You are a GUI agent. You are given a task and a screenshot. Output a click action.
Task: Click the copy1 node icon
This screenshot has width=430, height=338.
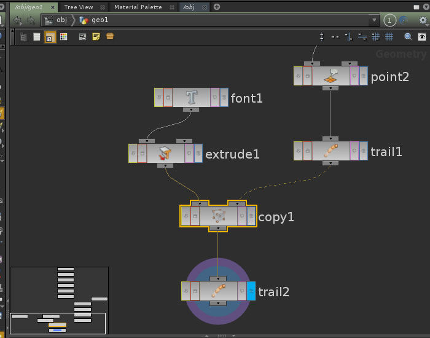218,216
